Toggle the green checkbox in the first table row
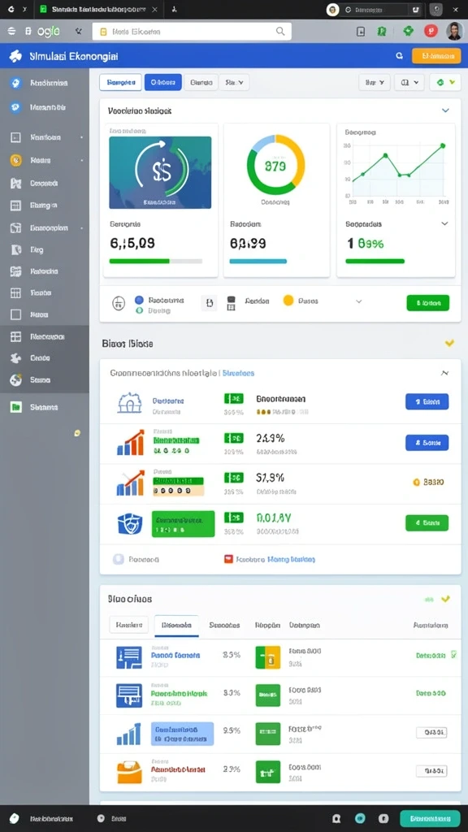This screenshot has height=832, width=468. coord(453,655)
